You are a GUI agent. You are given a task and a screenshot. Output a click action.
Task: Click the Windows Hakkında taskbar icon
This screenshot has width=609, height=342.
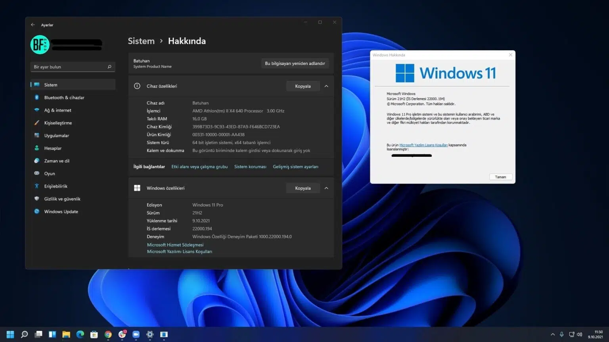[x=164, y=334]
